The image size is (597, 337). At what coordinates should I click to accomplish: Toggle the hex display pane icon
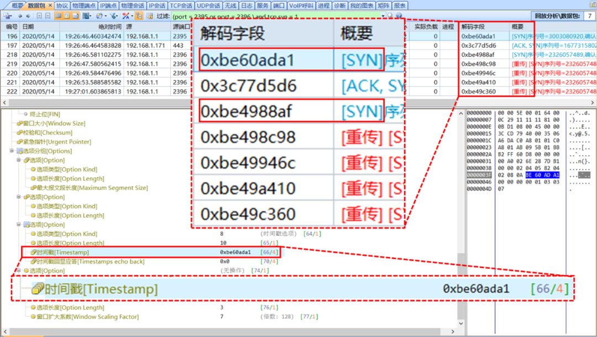76,15
